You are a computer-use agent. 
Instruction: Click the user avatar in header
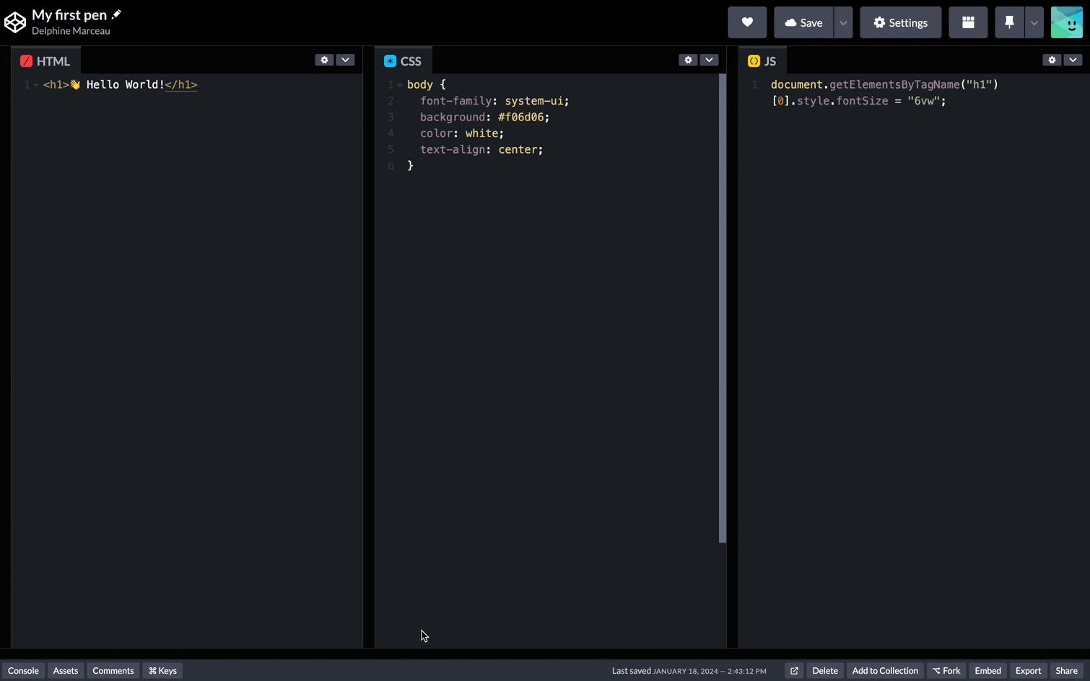pyautogui.click(x=1066, y=22)
